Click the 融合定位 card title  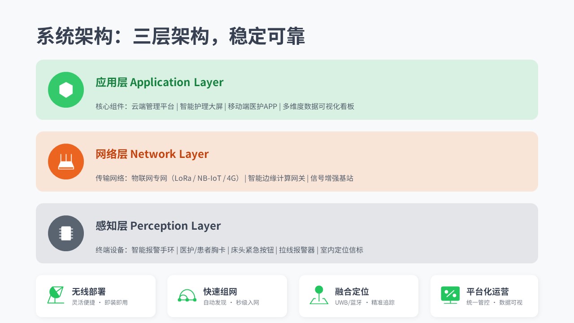352,292
